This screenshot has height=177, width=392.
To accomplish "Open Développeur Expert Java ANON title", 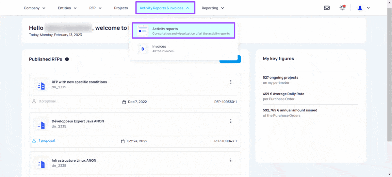I will coord(78,121).
